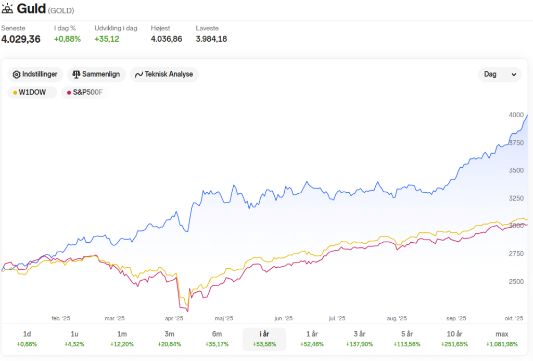Select the '5 år' time range
The height and width of the screenshot is (361, 533).
407,339
